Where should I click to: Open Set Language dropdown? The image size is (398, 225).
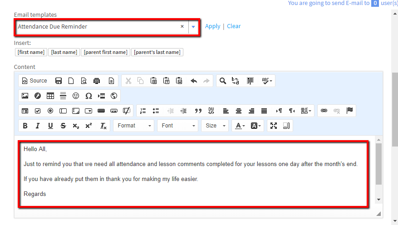click(306, 111)
